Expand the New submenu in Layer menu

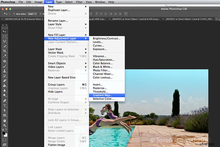(x=67, y=6)
